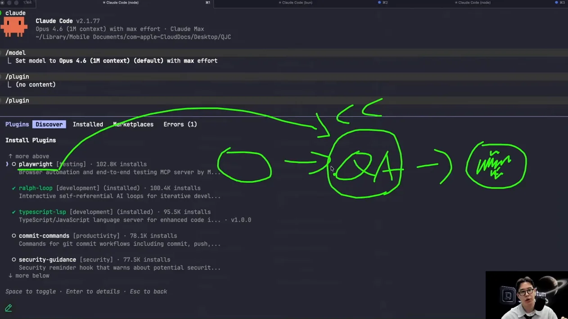Click the 'Security reminder hook' description

120,268
